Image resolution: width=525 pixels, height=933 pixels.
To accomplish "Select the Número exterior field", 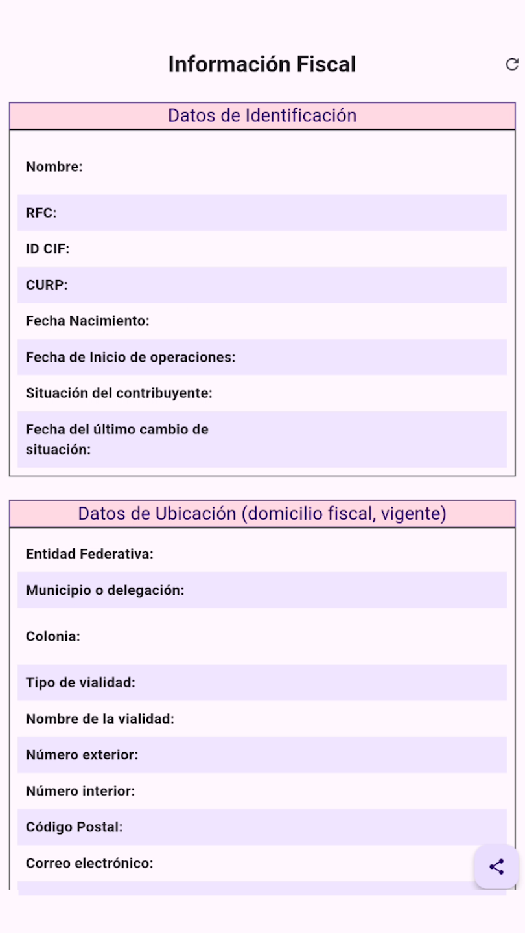I will point(262,755).
